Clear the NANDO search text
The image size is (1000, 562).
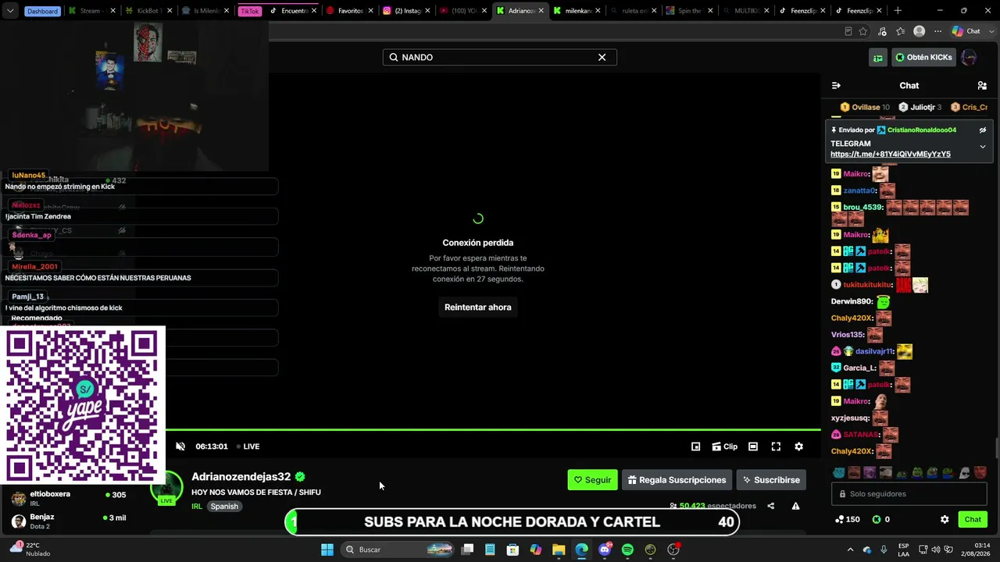pyautogui.click(x=602, y=57)
